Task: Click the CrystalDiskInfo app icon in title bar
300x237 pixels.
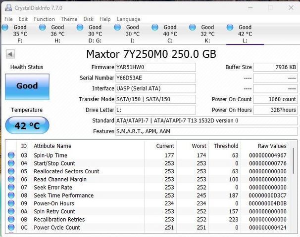Action: [x=8, y=8]
